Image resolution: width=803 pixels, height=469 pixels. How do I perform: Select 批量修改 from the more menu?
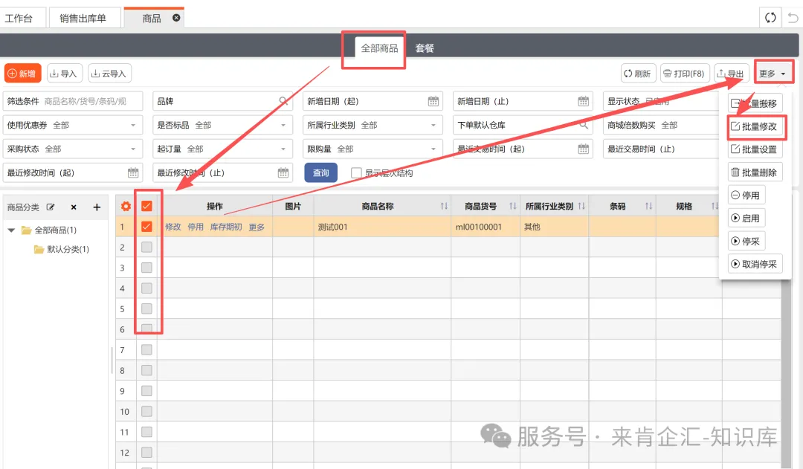[x=754, y=126]
